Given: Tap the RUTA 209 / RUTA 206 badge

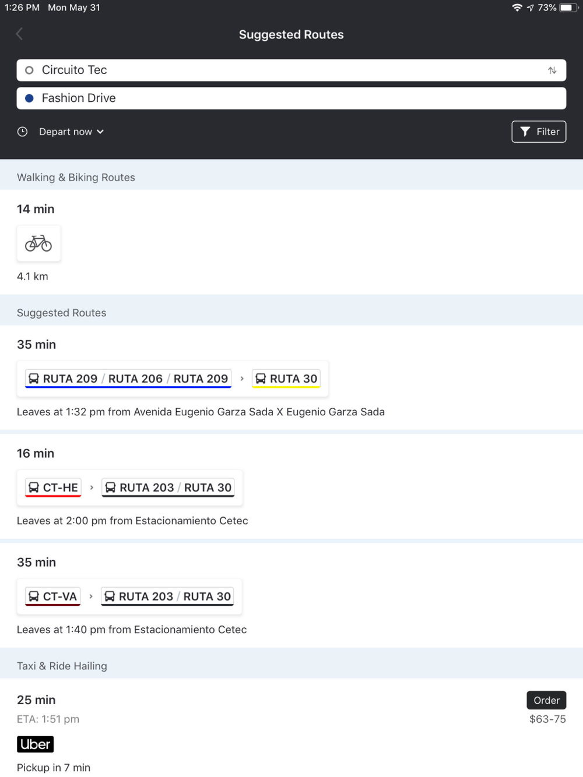Looking at the screenshot, I should (128, 379).
